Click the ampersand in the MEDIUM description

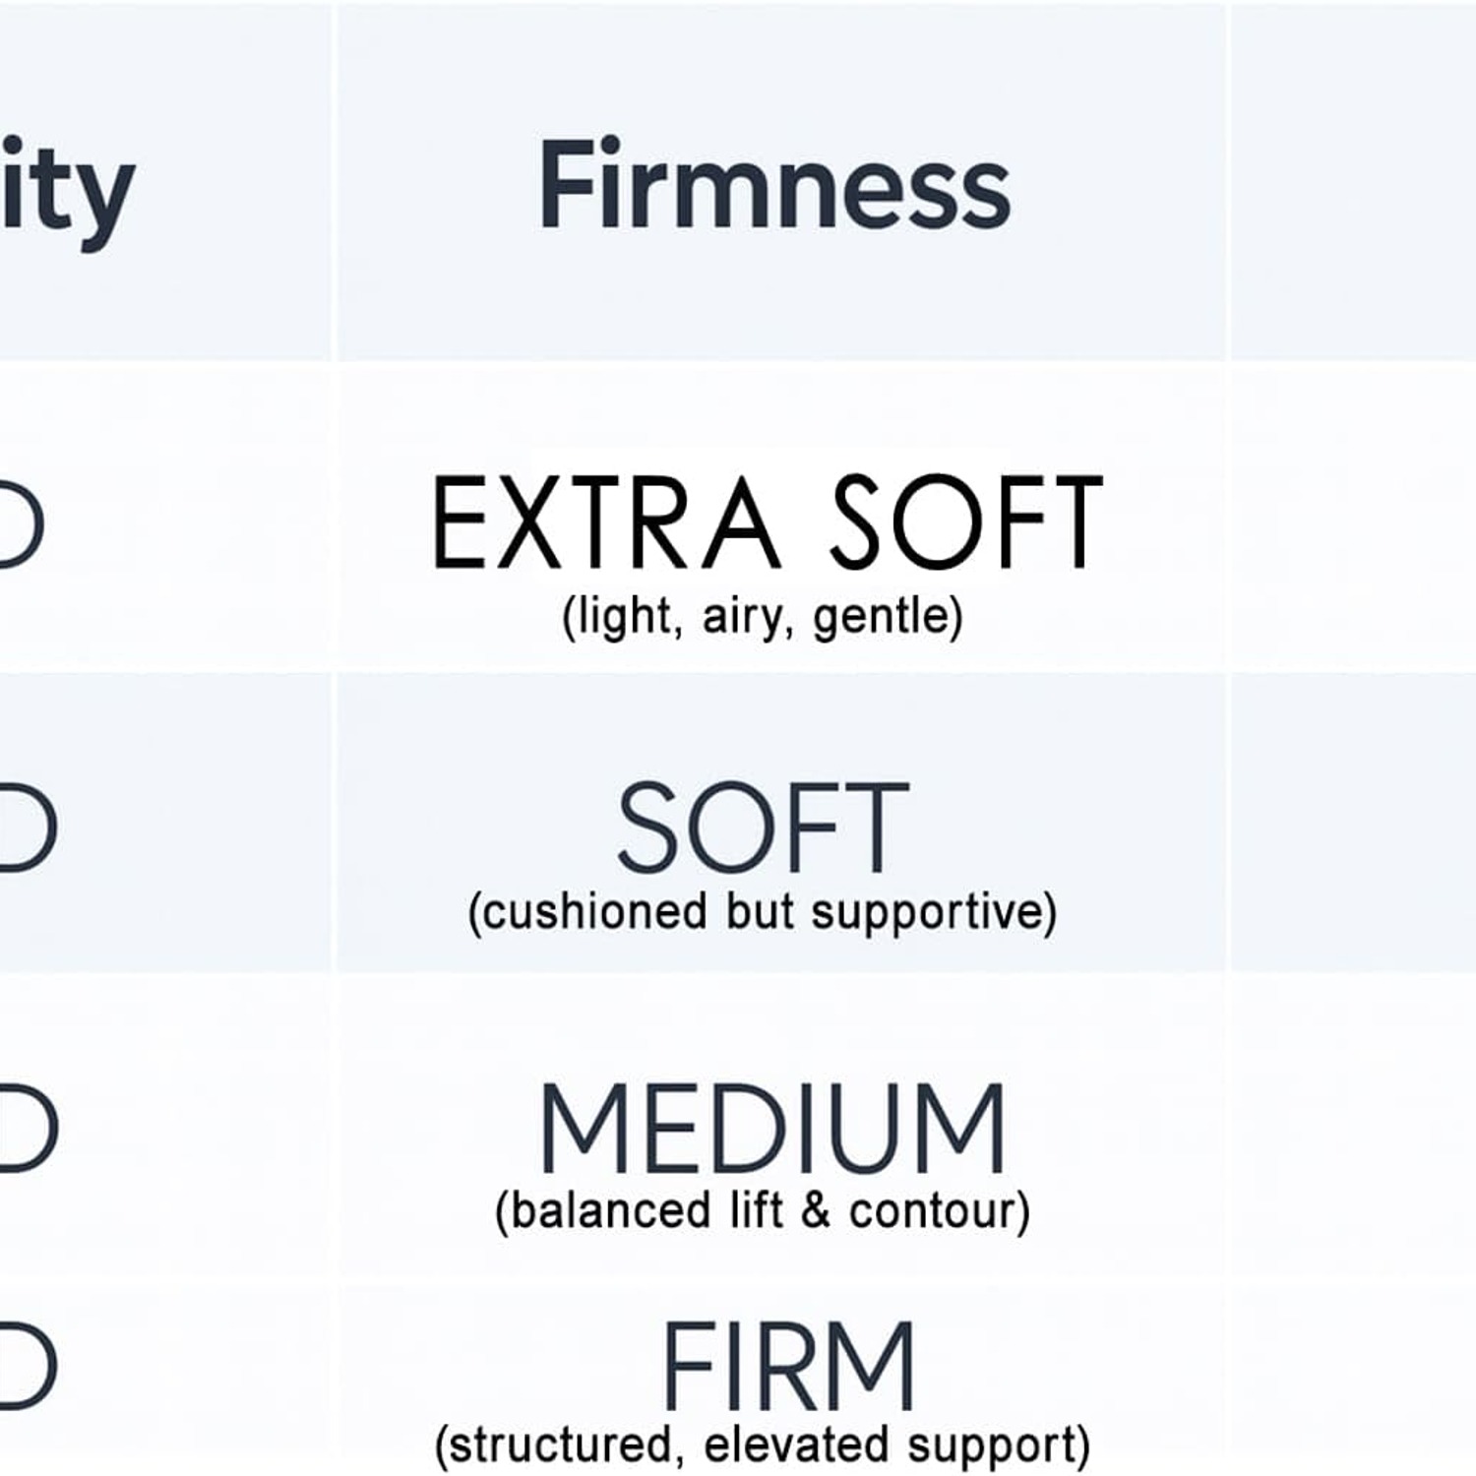816,1211
